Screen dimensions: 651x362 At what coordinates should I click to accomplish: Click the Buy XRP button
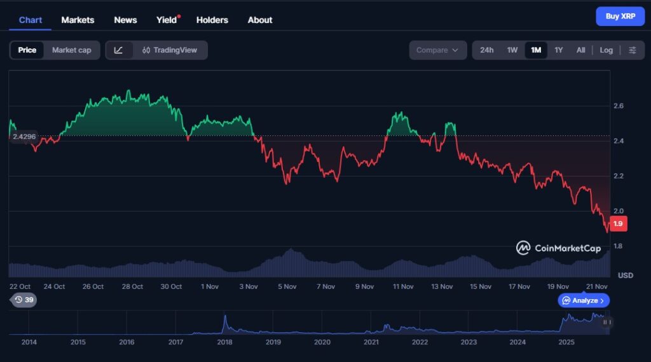[x=620, y=16]
